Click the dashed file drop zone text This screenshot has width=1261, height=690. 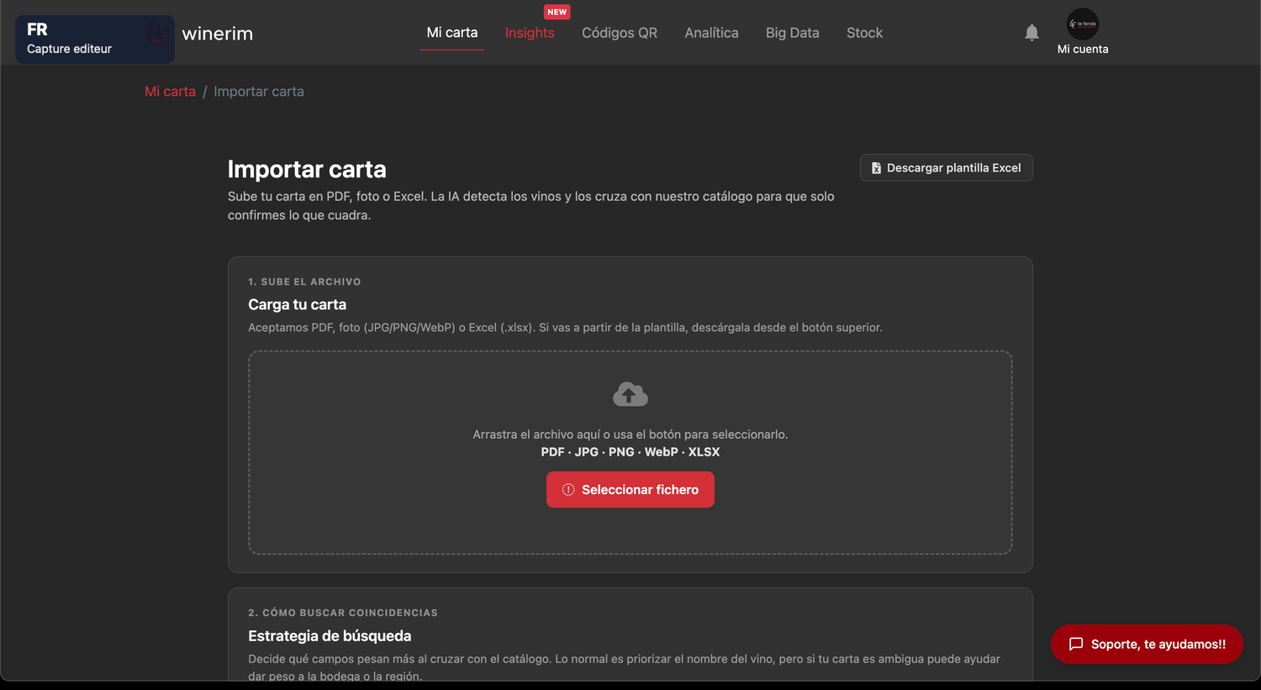(x=630, y=435)
